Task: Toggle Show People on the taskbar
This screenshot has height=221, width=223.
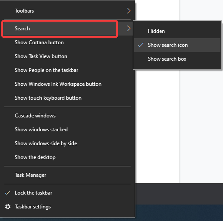Action: (68, 70)
